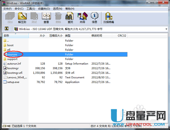Viewport: 170px width, 130px height.
Task: Select the sources folder row
Action: tap(65, 54)
